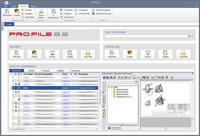Image resolution: width=200 pixels, height=136 pixels.
Task: Run full-text search in Aufgaben
Action: pos(81,10)
